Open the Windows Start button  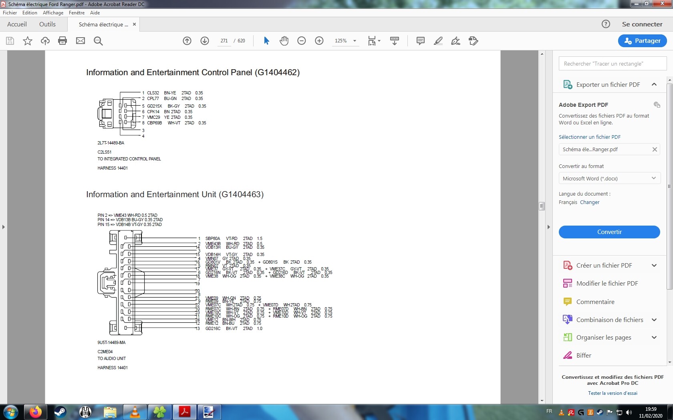click(11, 412)
